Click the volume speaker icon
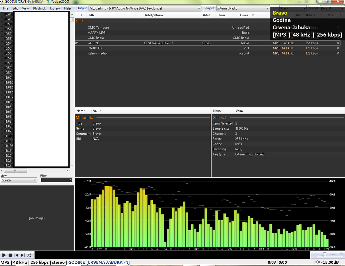 click(x=317, y=262)
